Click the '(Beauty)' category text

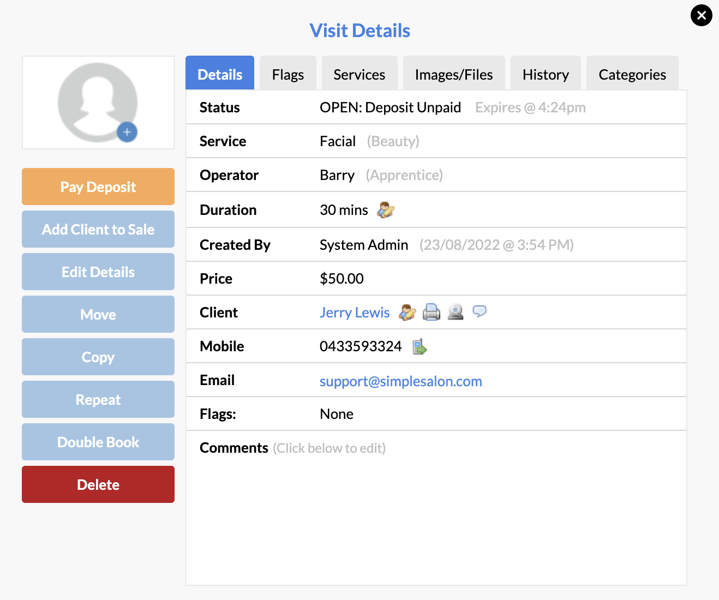pos(393,141)
